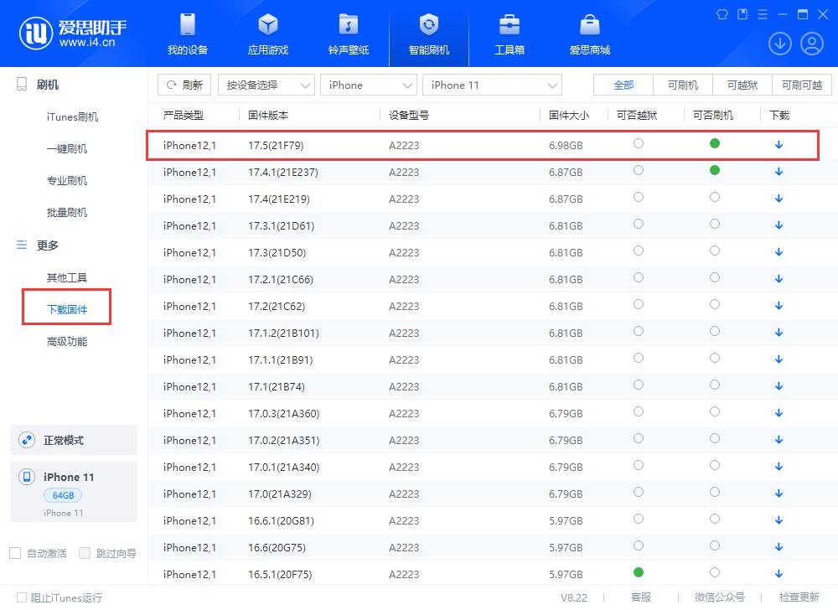Switch to the 可越狱 filter tab
The image size is (838, 610).
[x=742, y=85]
